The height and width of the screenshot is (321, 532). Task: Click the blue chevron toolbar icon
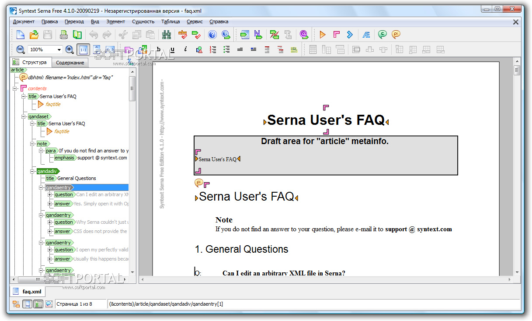[350, 35]
